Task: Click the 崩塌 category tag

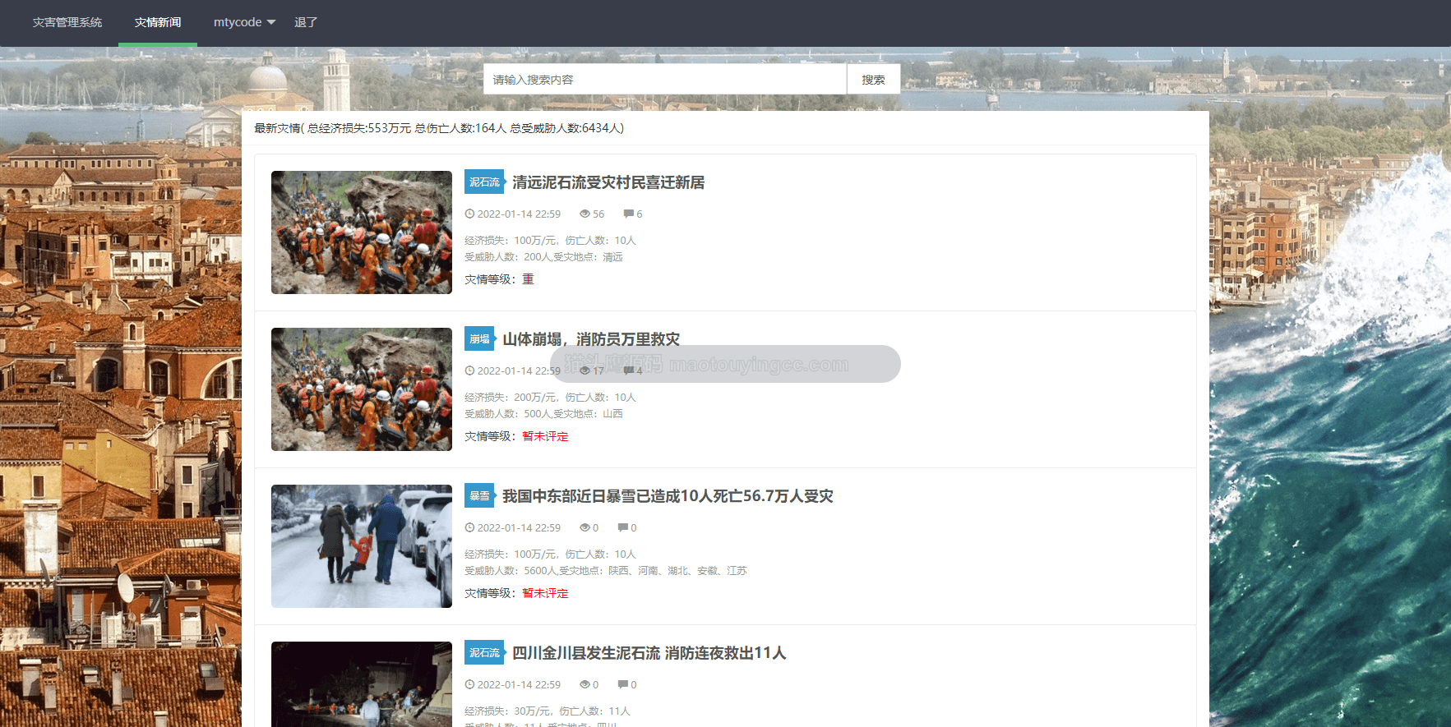Action: coord(479,339)
